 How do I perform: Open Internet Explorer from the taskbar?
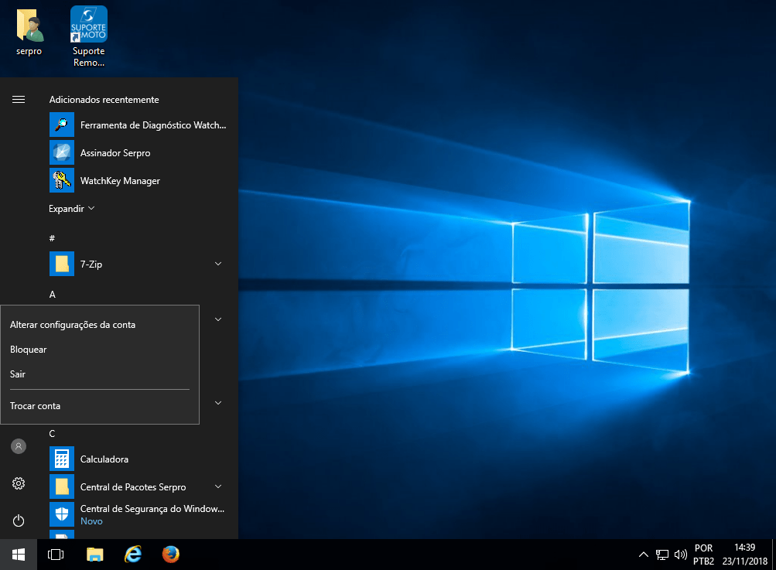pyautogui.click(x=133, y=555)
